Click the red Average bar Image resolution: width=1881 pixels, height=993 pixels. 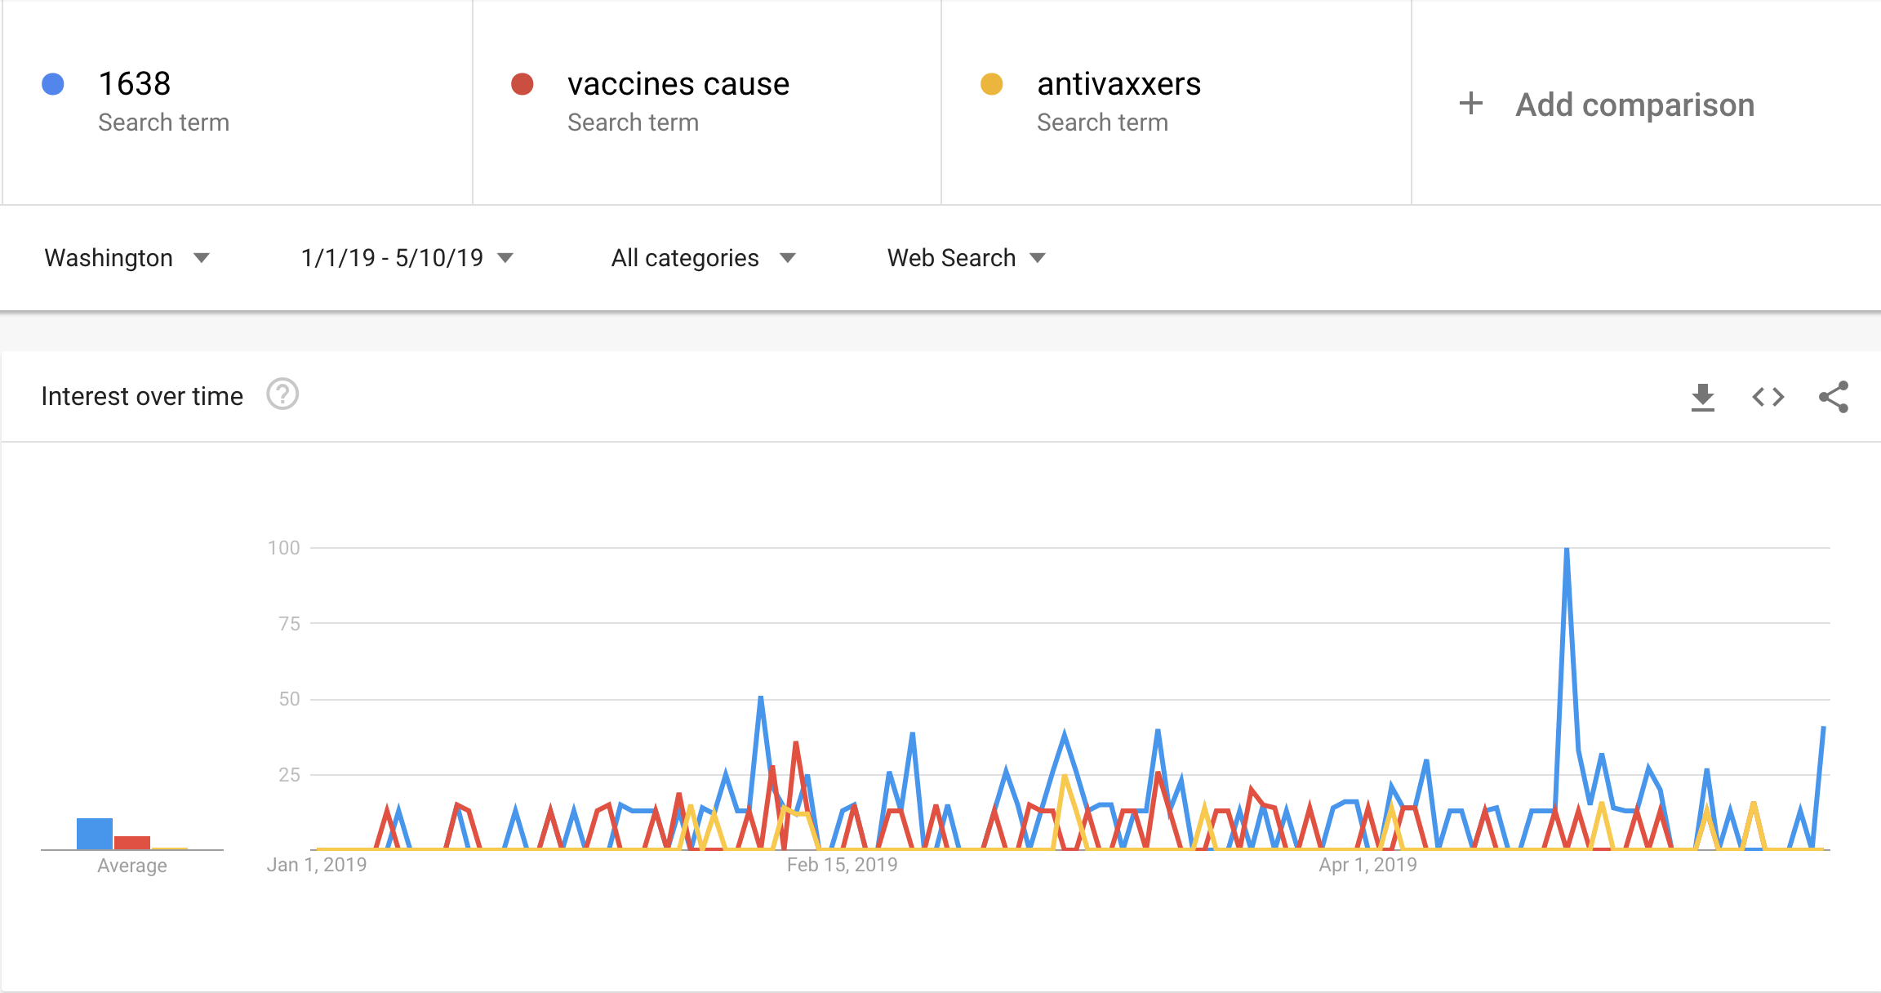132,843
